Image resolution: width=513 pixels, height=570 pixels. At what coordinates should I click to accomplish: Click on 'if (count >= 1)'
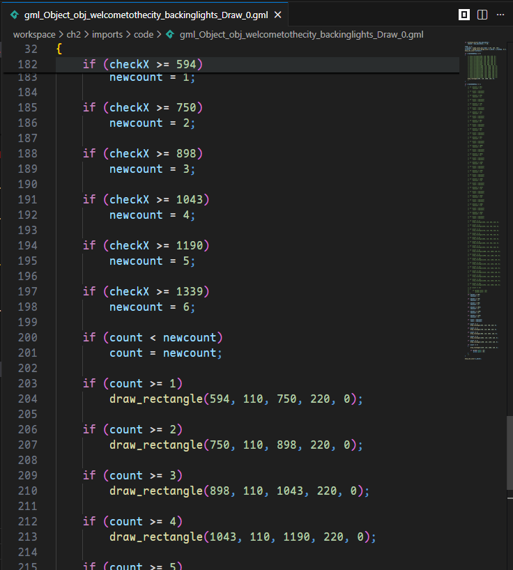[132, 383]
